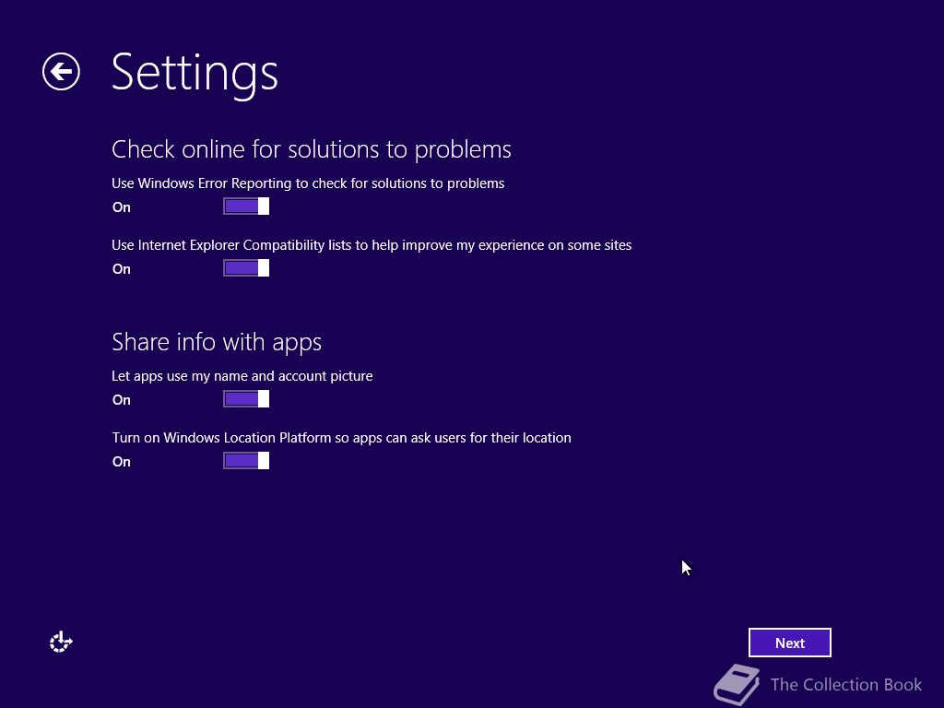Toggle Windows Location Platform switch
Image resolution: width=944 pixels, height=708 pixels.
(x=246, y=461)
